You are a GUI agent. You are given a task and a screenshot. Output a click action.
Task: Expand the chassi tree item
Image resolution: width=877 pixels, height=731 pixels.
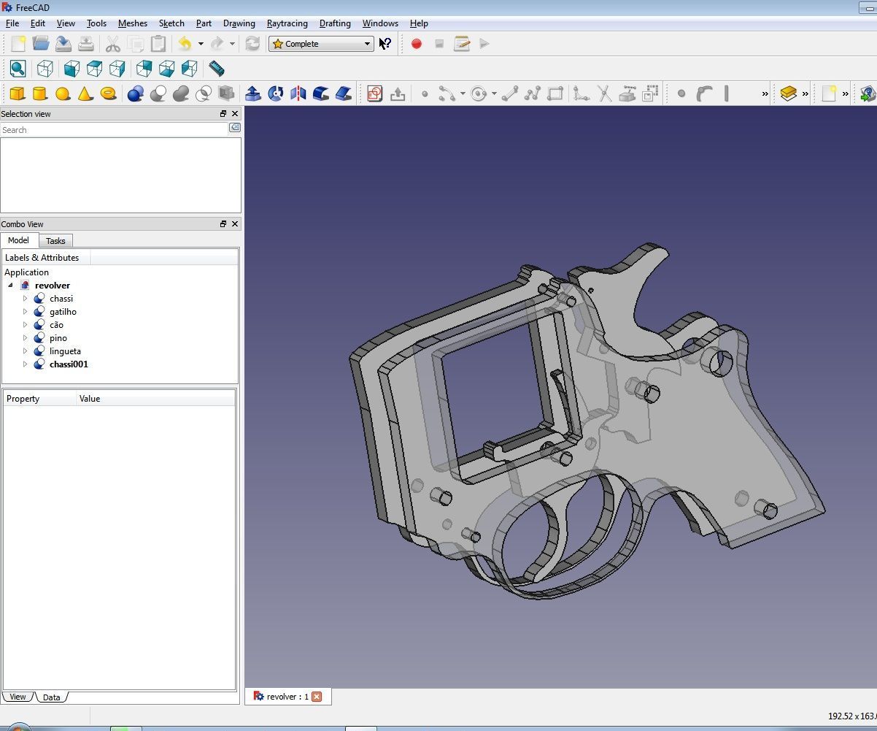click(x=26, y=298)
